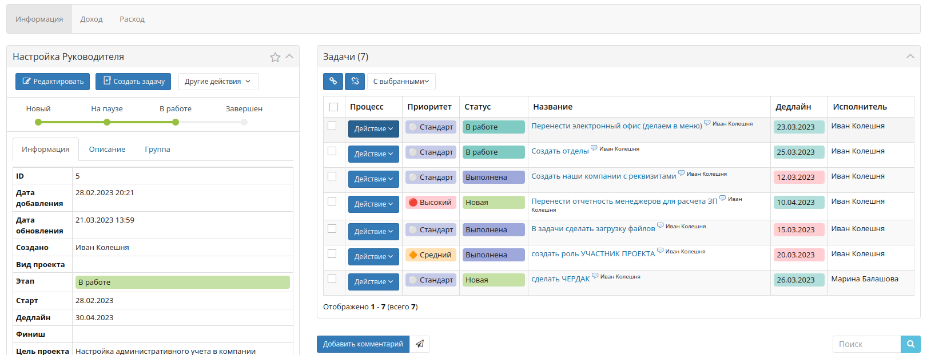Click the Добавить комментарий button
Viewport: 927px width, 355px height.
[363, 344]
